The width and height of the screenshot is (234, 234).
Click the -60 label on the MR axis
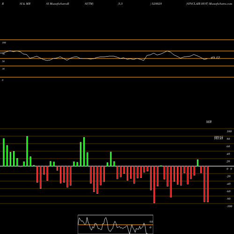coord(228,191)
